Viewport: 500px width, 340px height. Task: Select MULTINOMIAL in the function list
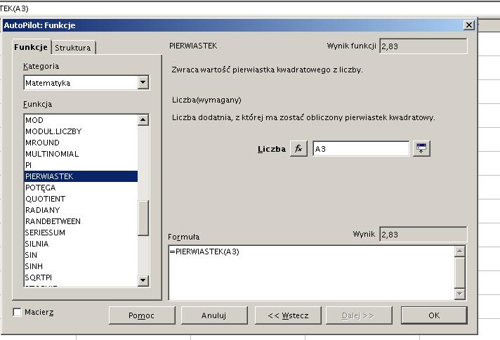tap(81, 154)
